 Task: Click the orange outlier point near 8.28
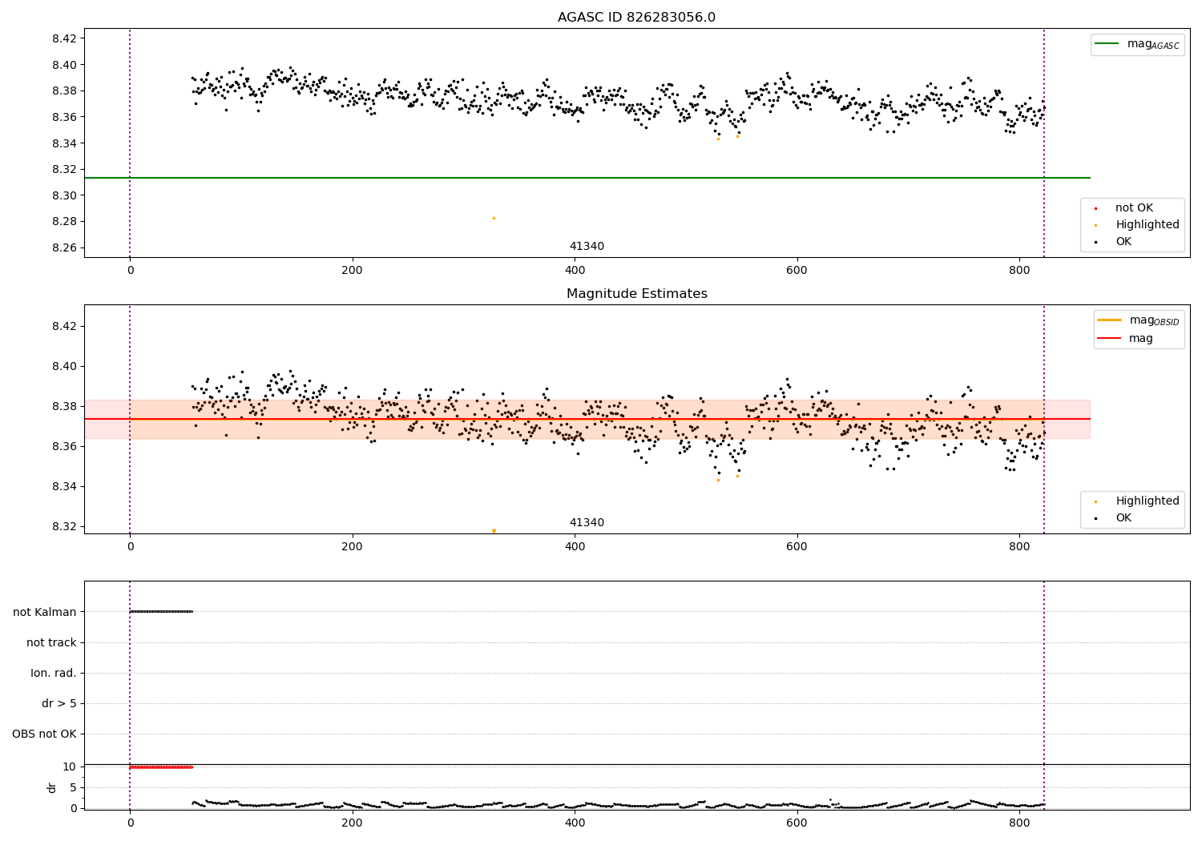(494, 218)
